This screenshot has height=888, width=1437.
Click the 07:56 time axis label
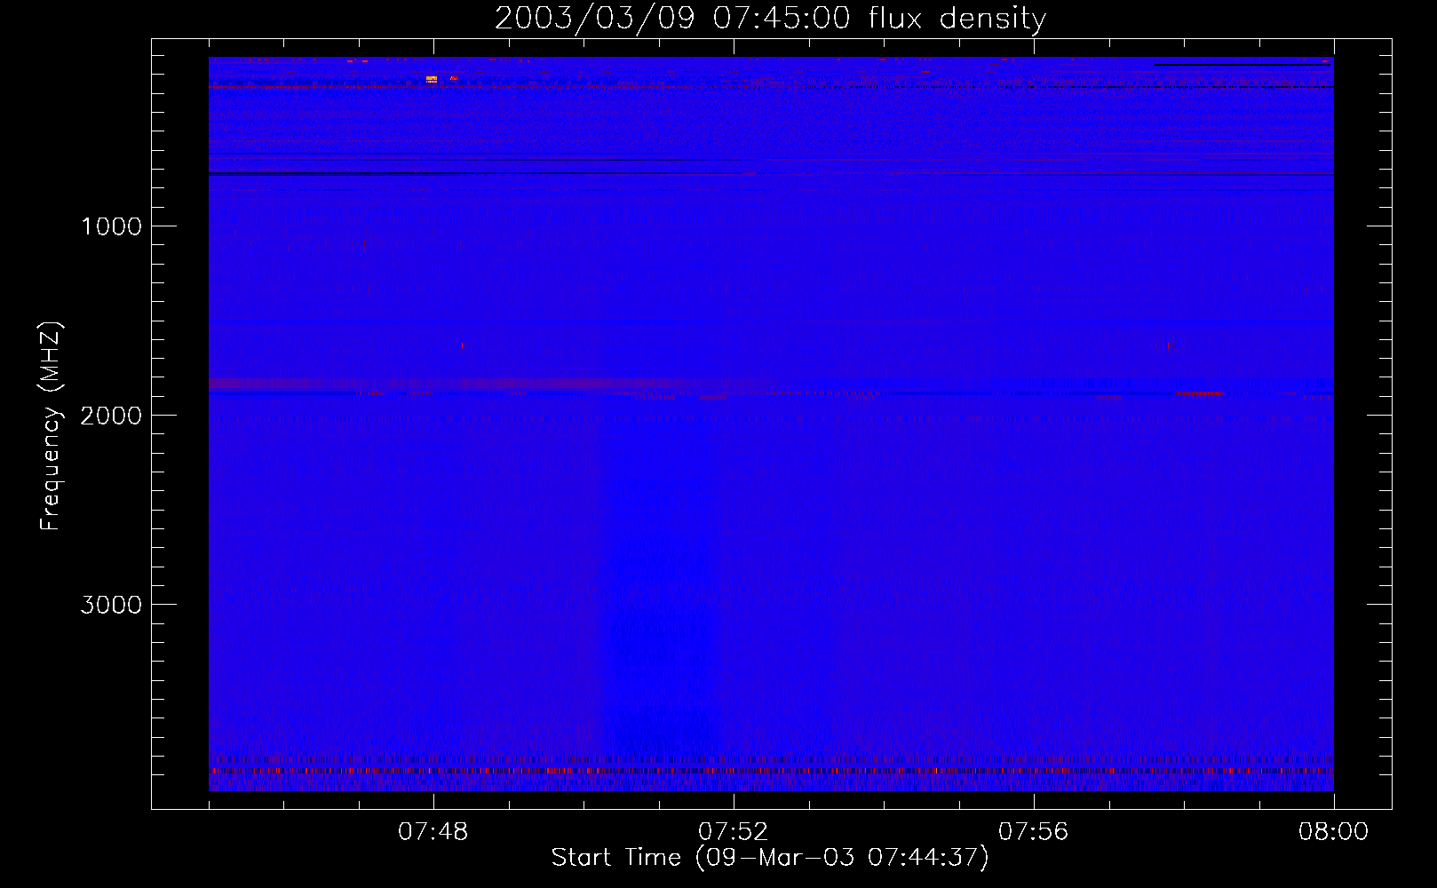point(1033,832)
